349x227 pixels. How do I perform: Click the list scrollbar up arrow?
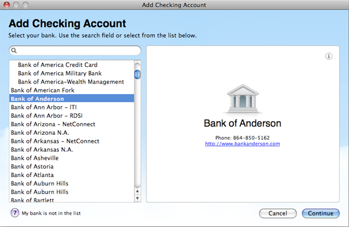pyautogui.click(x=137, y=191)
